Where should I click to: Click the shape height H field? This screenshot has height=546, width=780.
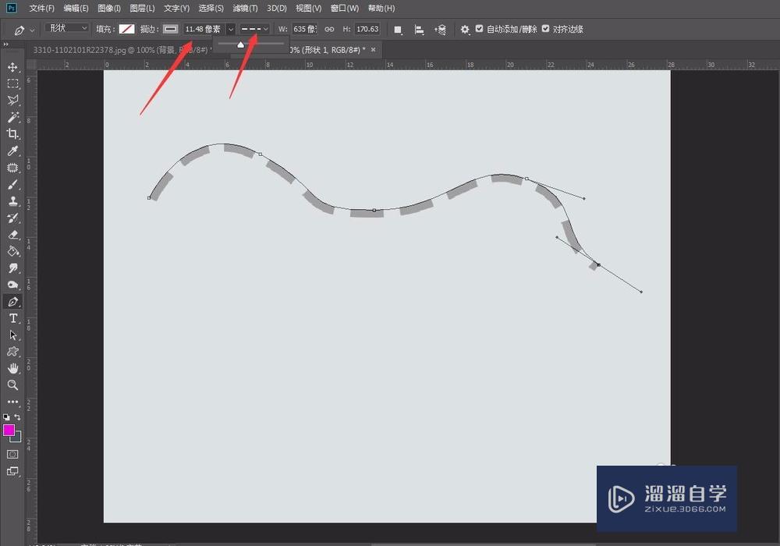pos(367,30)
